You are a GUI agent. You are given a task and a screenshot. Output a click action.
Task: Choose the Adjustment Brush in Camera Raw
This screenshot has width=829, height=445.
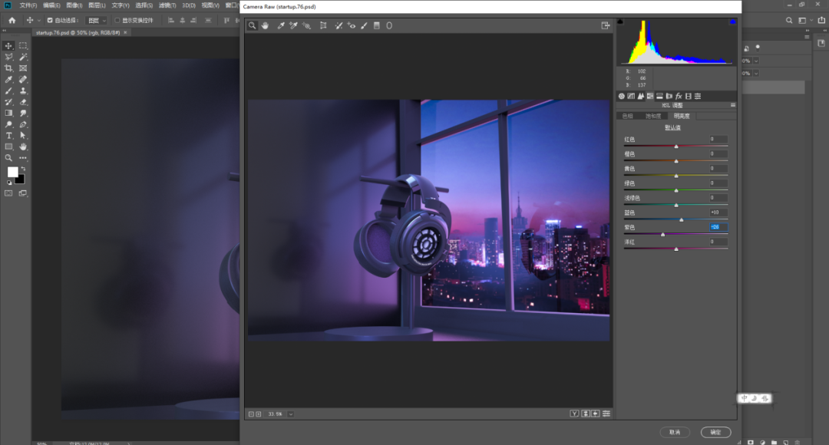click(x=365, y=25)
